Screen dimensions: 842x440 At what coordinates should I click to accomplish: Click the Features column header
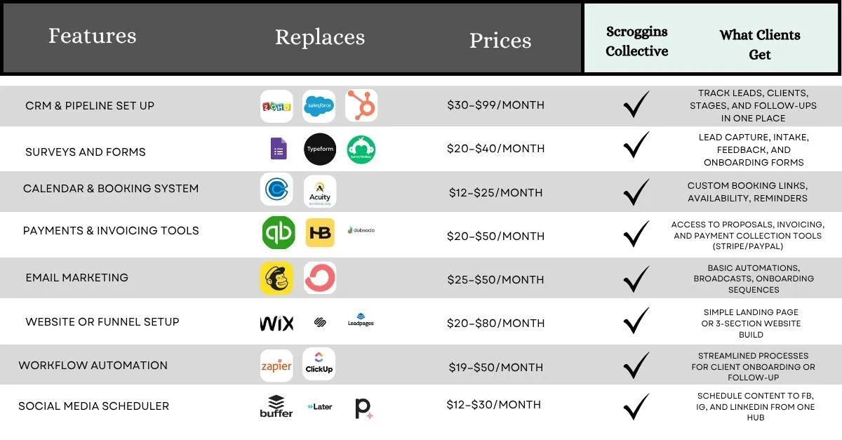92,36
